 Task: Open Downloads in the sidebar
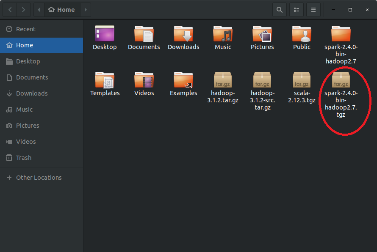tap(42, 93)
